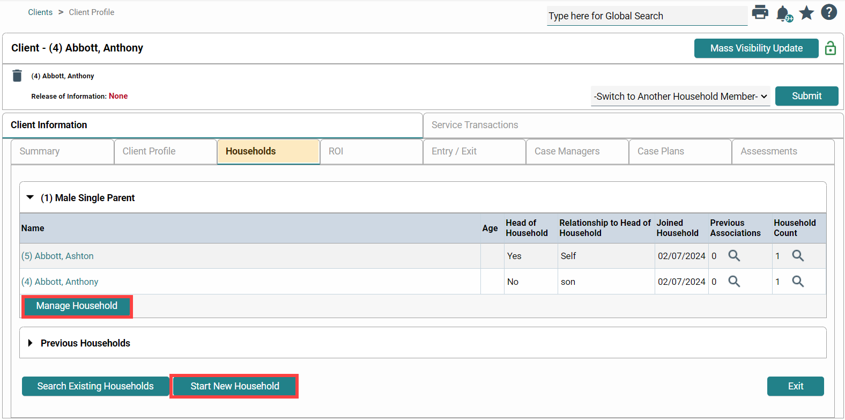The width and height of the screenshot is (845, 420).
Task: Open the Assessments tab
Action: point(783,151)
